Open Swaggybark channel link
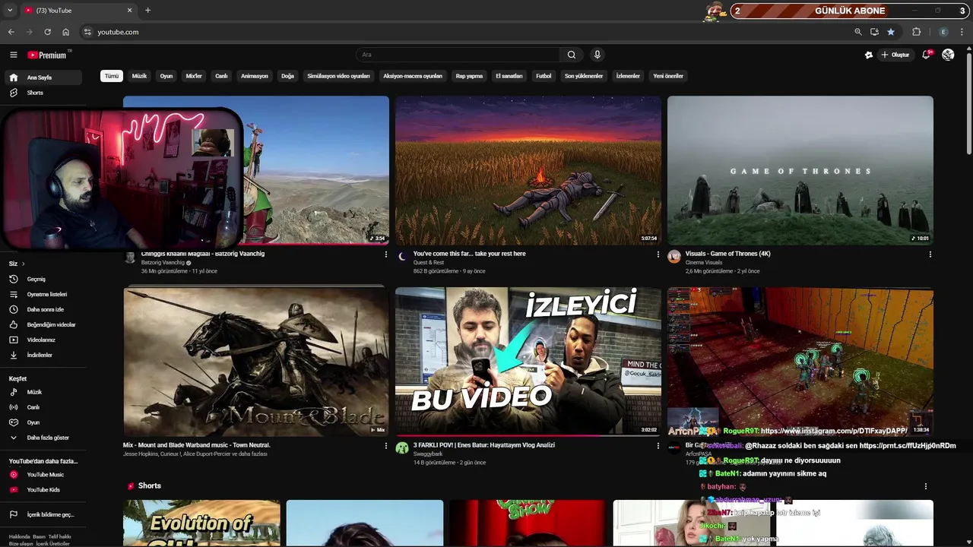973x547 pixels. [x=428, y=454]
